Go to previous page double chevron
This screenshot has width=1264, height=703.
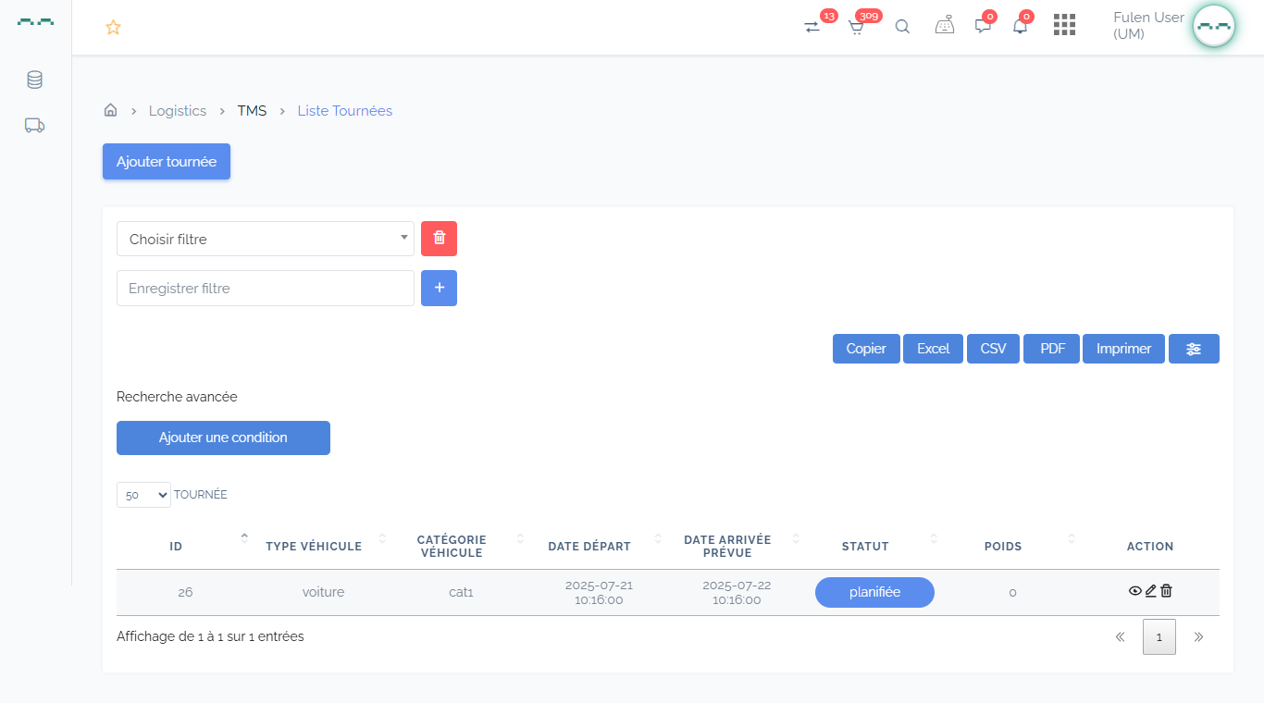(1120, 636)
